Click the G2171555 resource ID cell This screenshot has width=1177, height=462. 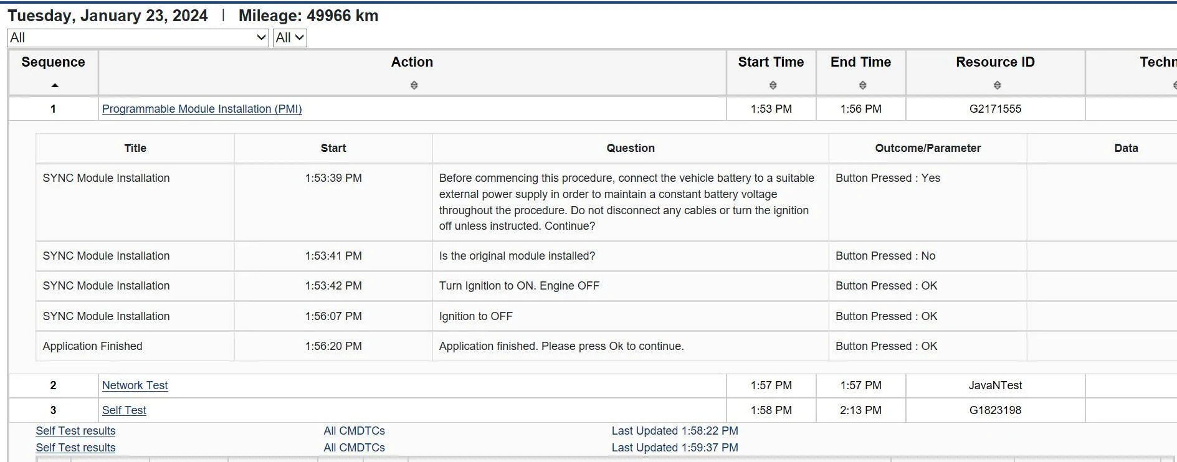tap(995, 109)
